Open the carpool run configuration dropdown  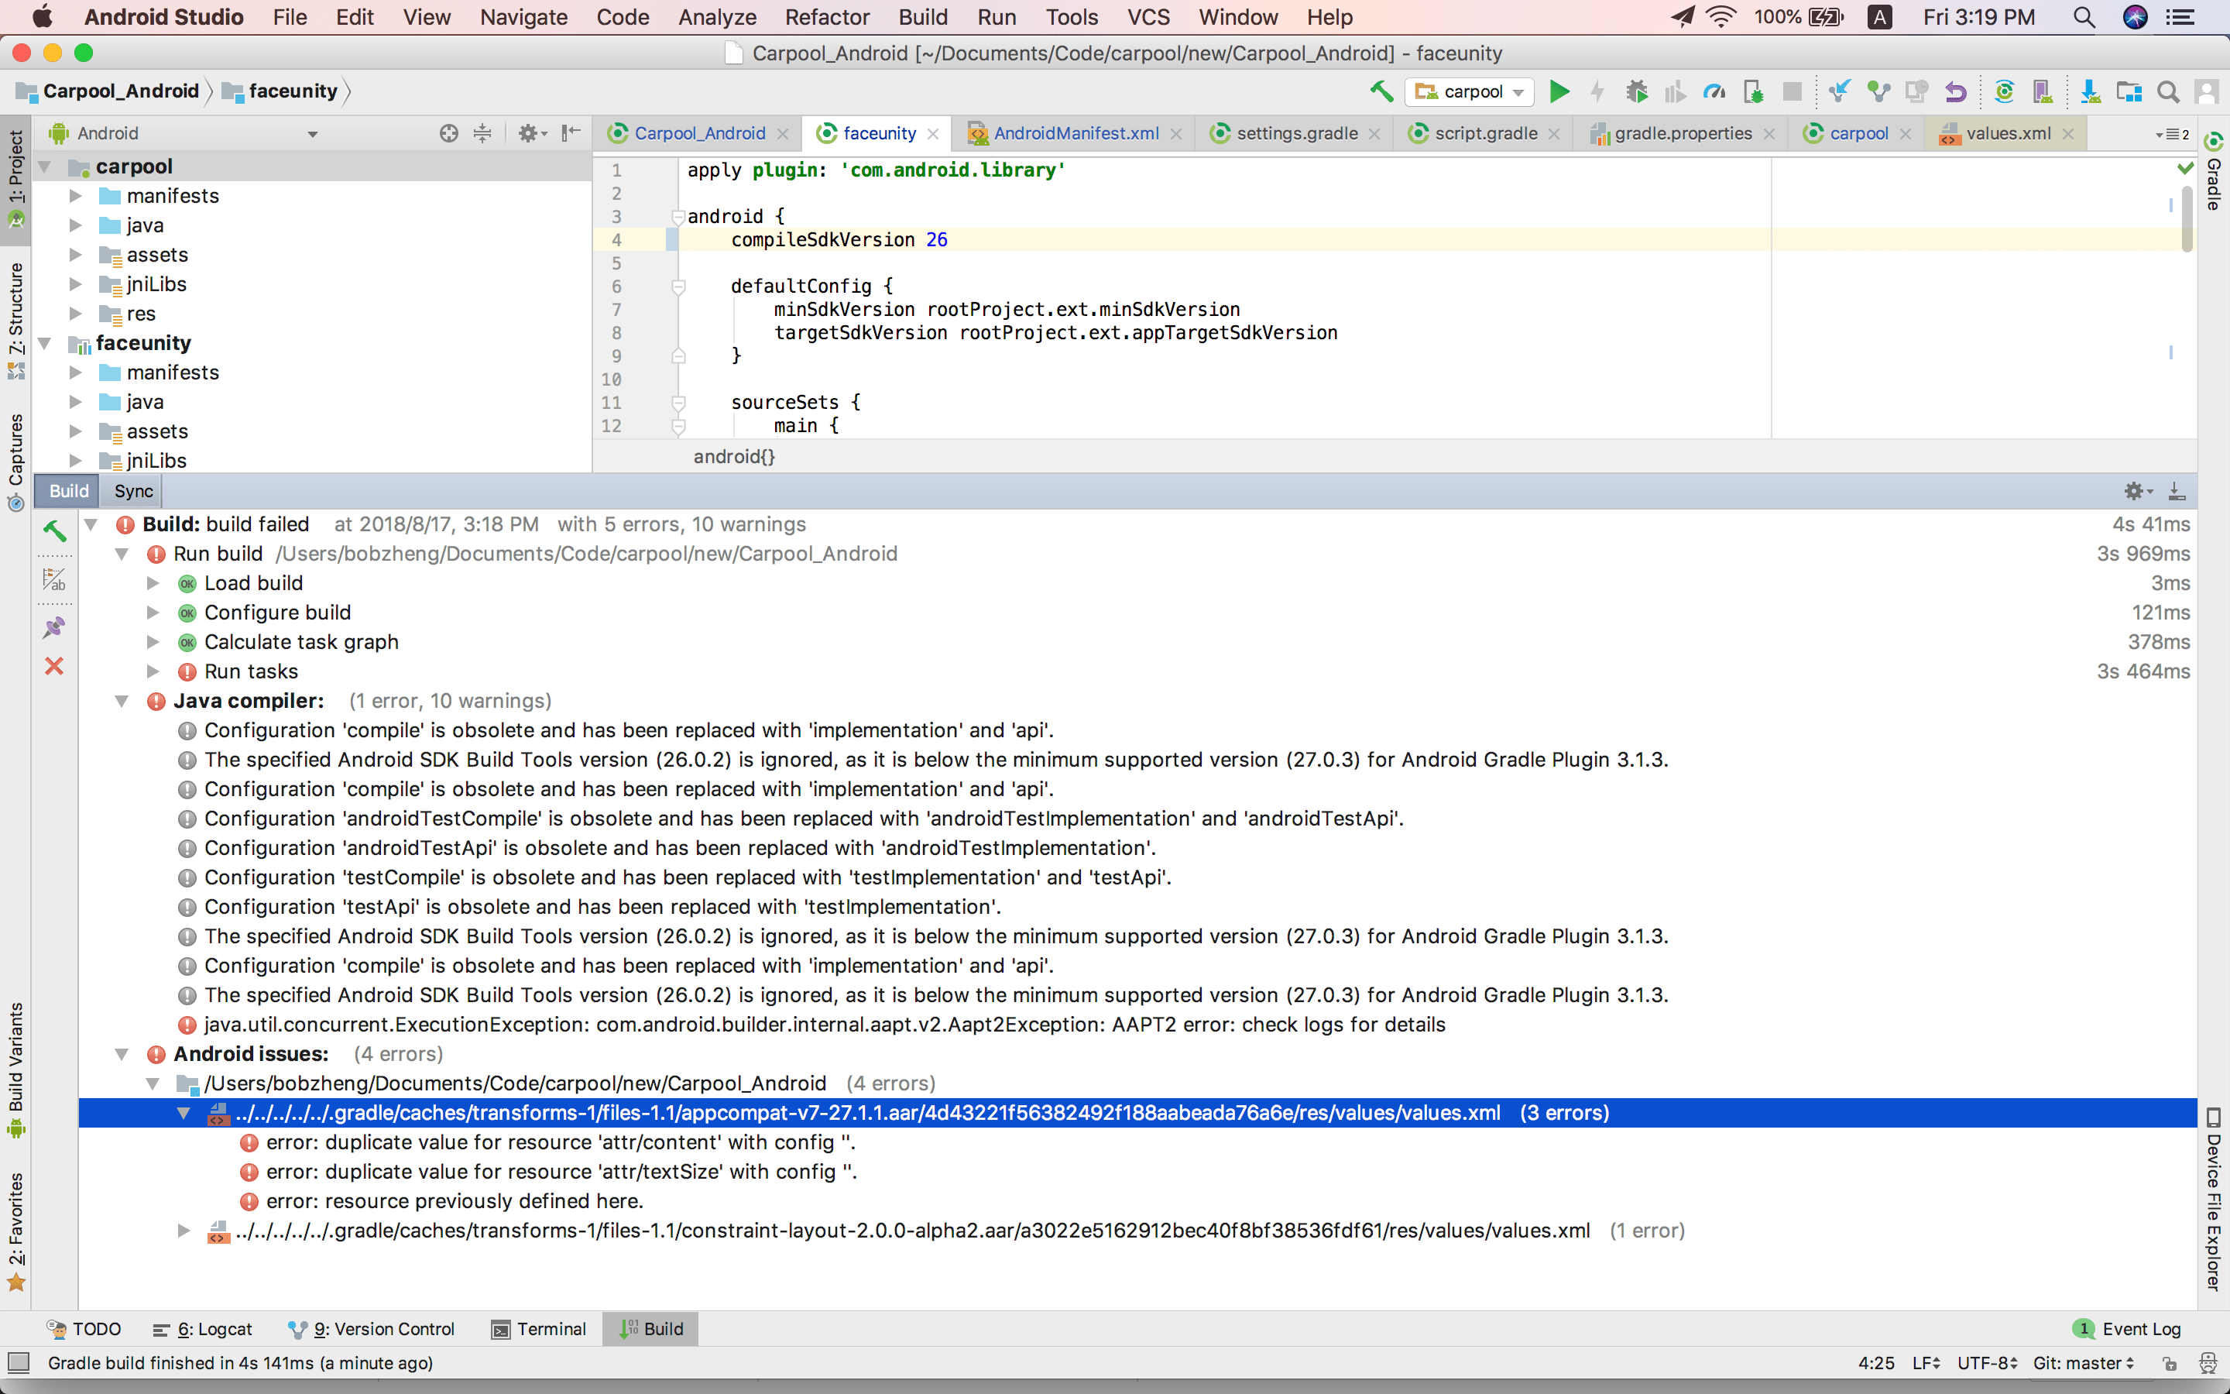1518,91
